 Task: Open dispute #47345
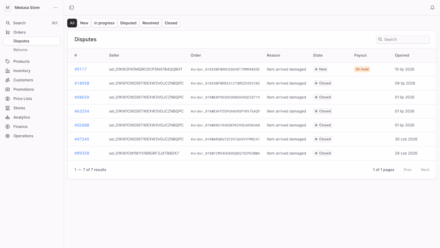tap(82, 139)
